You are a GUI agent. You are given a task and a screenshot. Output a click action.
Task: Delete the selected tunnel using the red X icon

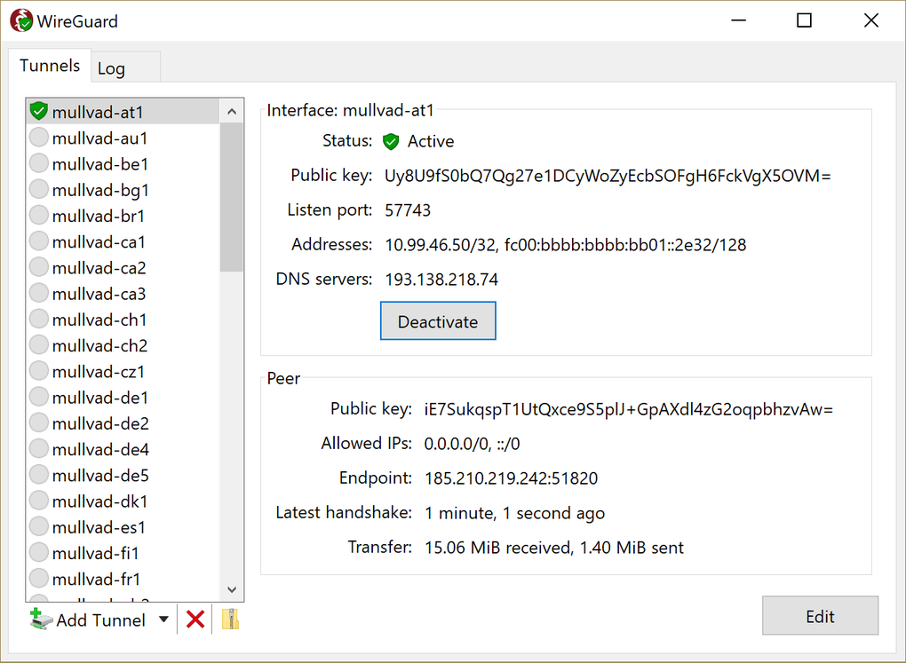pos(195,620)
